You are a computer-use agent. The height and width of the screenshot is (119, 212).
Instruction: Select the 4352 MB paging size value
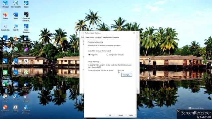pyautogui.click(x=121, y=70)
